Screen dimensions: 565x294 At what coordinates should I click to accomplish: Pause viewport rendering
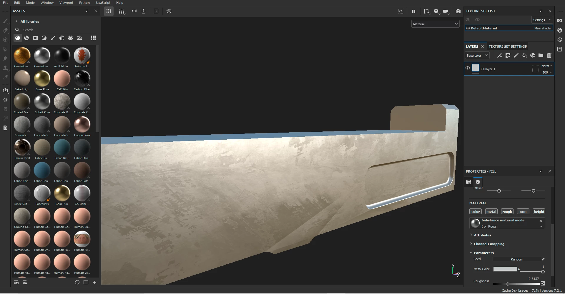pyautogui.click(x=414, y=11)
